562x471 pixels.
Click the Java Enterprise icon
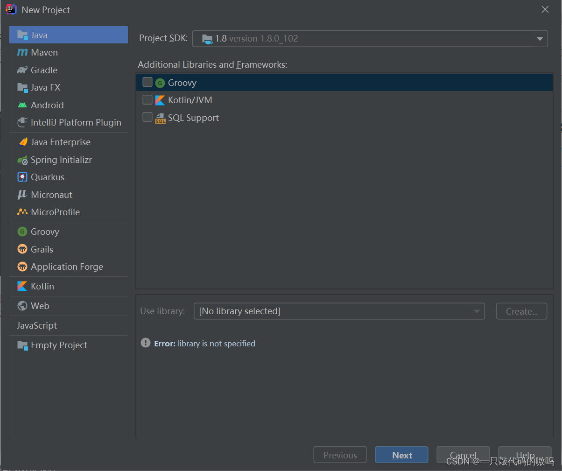point(22,142)
